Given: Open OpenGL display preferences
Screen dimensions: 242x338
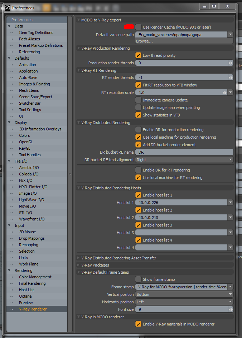Looking at the screenshot, I should [x=26, y=142].
